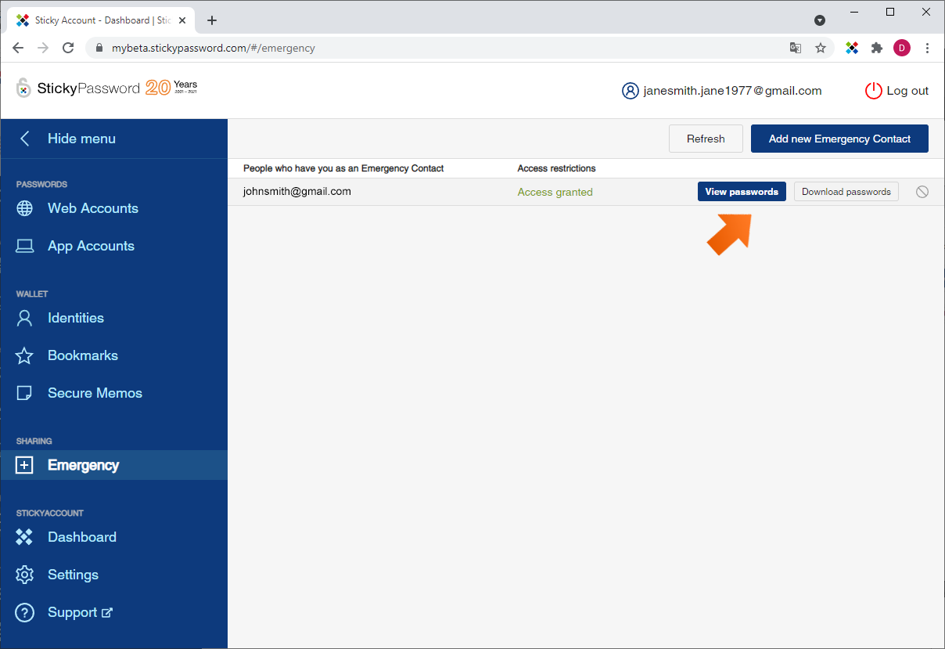
Task: Reload the page with the refresh icon
Action: click(x=68, y=48)
